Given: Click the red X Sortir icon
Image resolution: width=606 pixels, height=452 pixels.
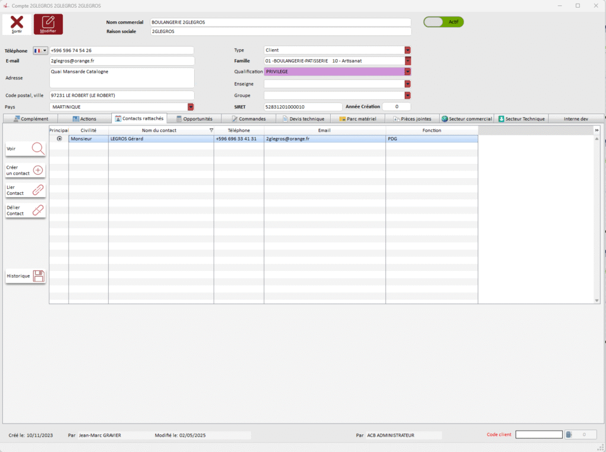Looking at the screenshot, I should tap(17, 24).
